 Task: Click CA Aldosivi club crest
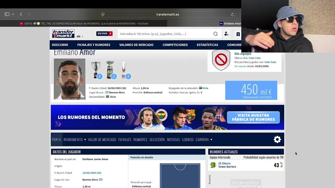213,165
